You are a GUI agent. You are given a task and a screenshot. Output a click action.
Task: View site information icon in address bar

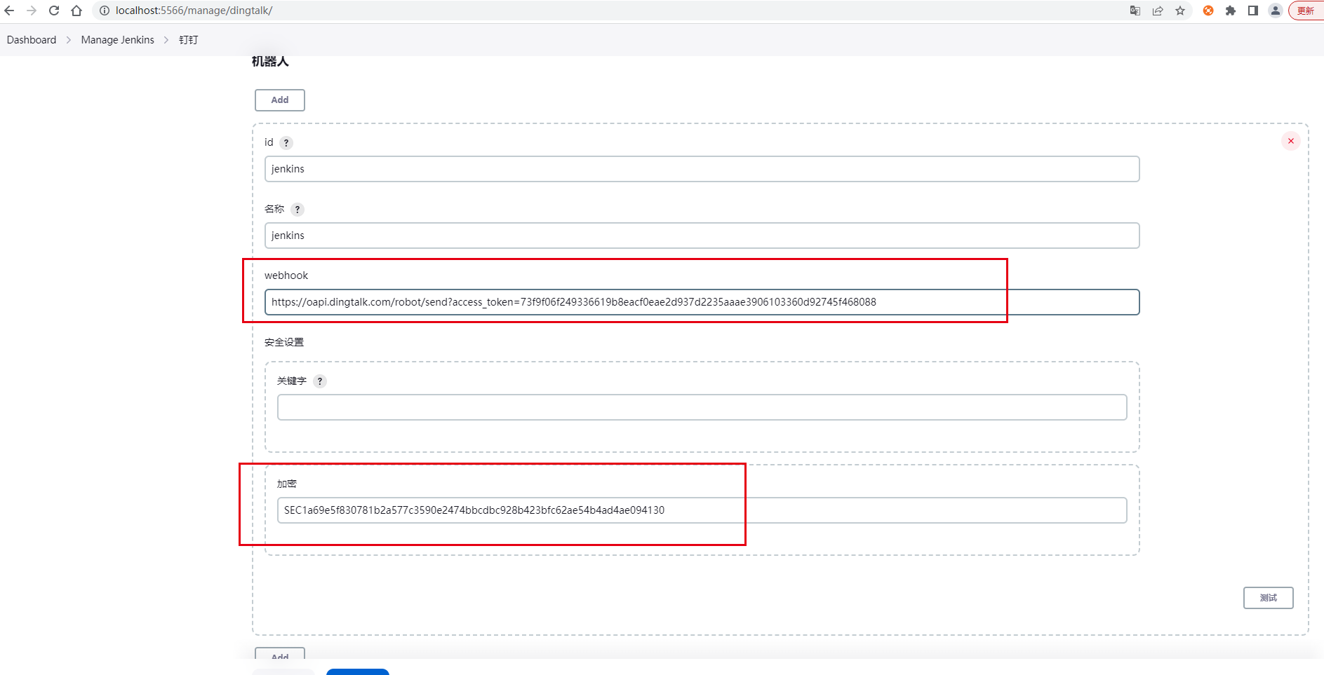105,11
